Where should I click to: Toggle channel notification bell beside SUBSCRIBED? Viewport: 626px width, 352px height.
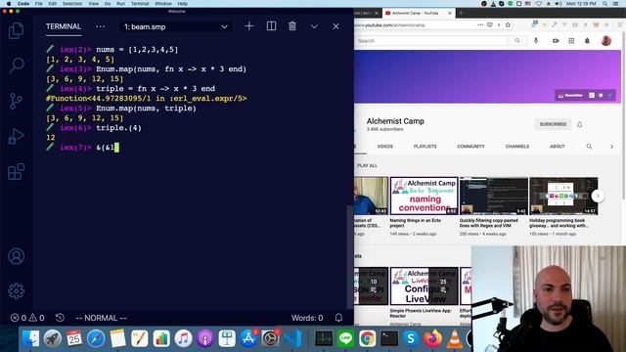tap(580, 124)
